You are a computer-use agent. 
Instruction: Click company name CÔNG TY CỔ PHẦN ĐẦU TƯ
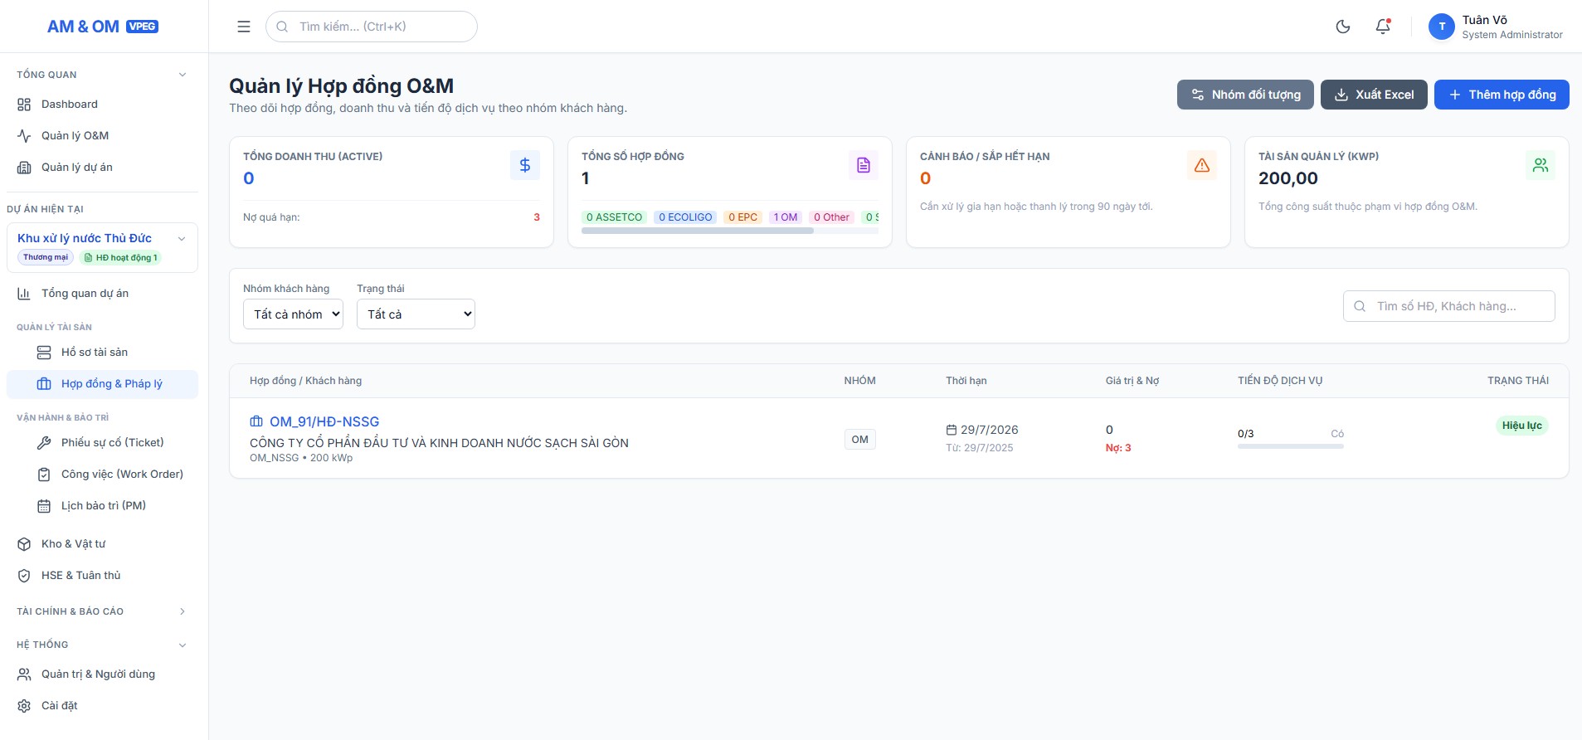coord(439,443)
